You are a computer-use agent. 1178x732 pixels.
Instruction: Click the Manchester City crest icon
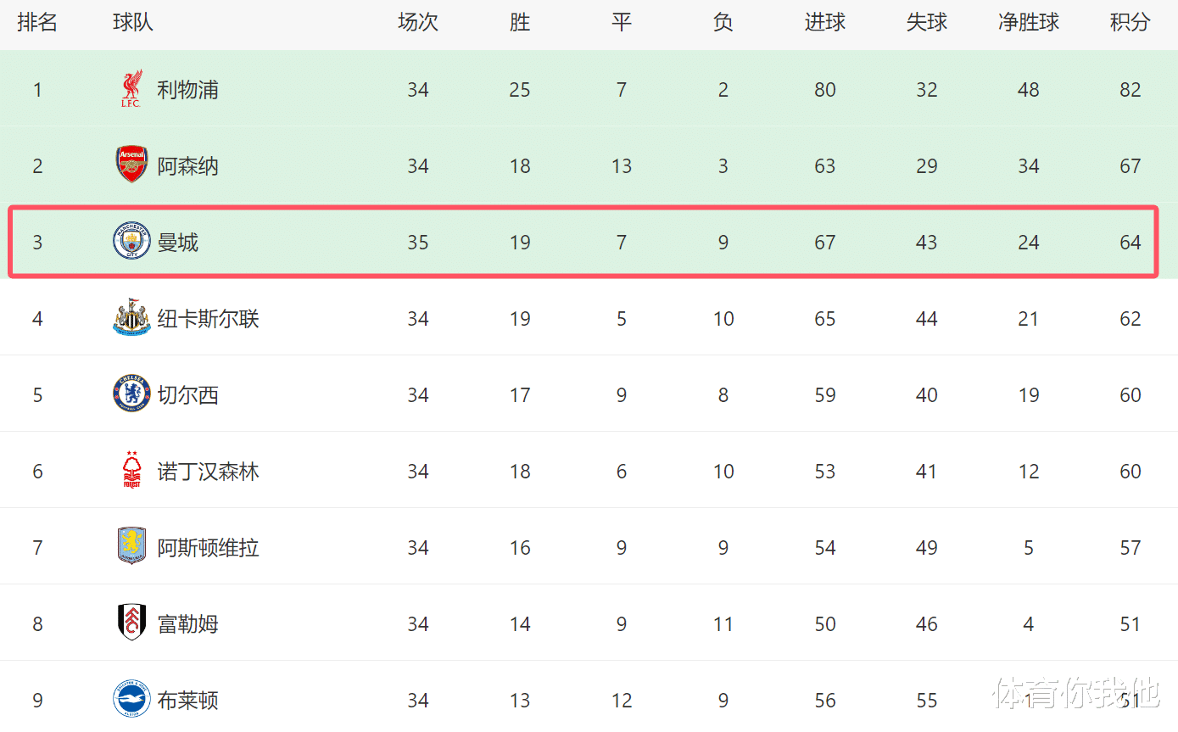(131, 242)
